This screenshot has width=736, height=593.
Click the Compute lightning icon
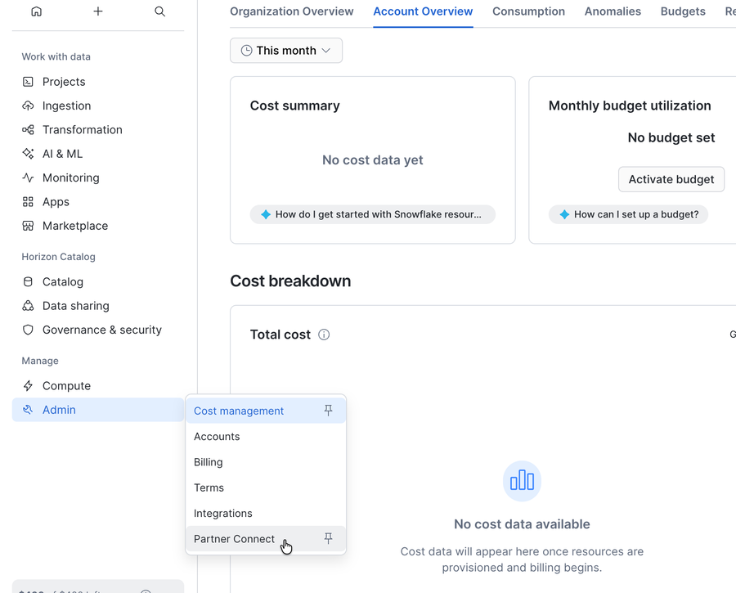tap(28, 386)
